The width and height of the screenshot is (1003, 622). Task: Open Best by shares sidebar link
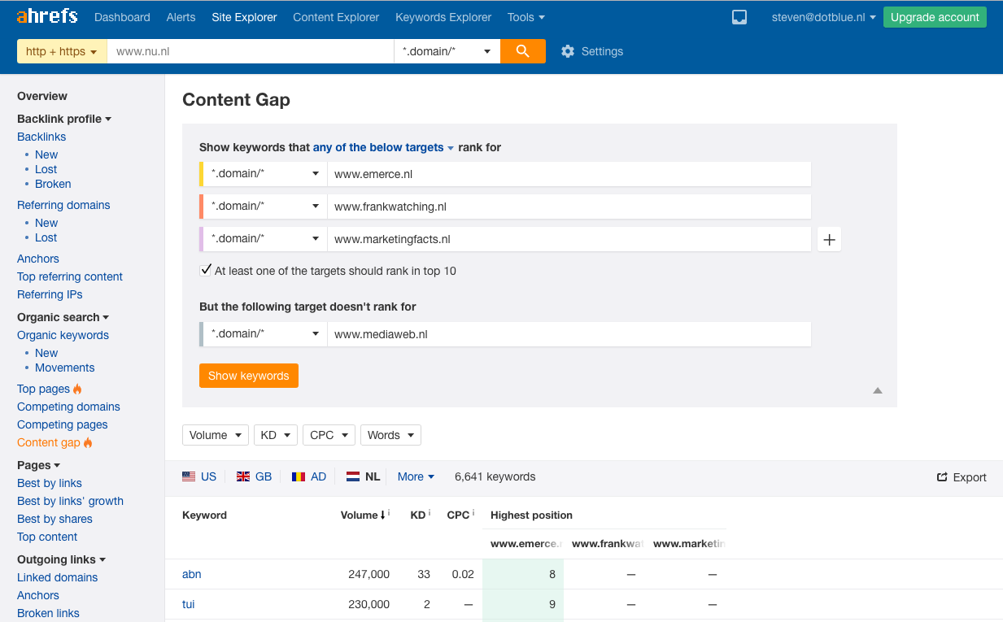55,519
